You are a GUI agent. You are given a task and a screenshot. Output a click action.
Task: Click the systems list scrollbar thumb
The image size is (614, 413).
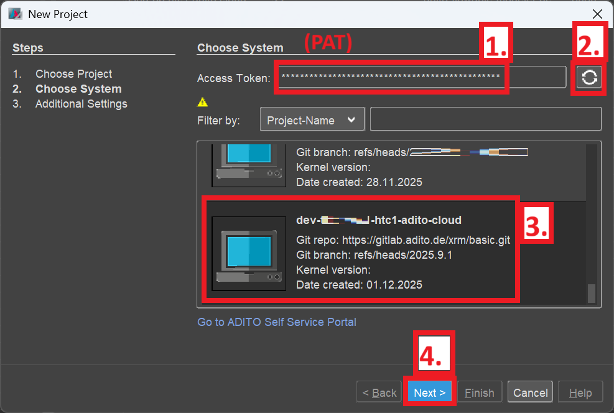coord(591,293)
